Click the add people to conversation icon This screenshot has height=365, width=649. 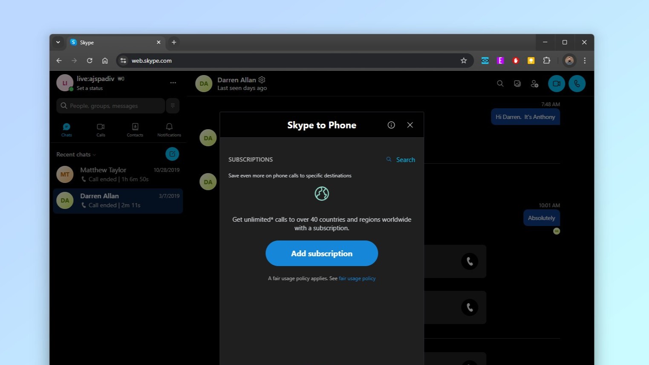[x=534, y=84]
